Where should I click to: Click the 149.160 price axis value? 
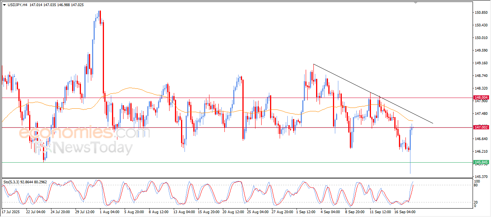click(481, 63)
